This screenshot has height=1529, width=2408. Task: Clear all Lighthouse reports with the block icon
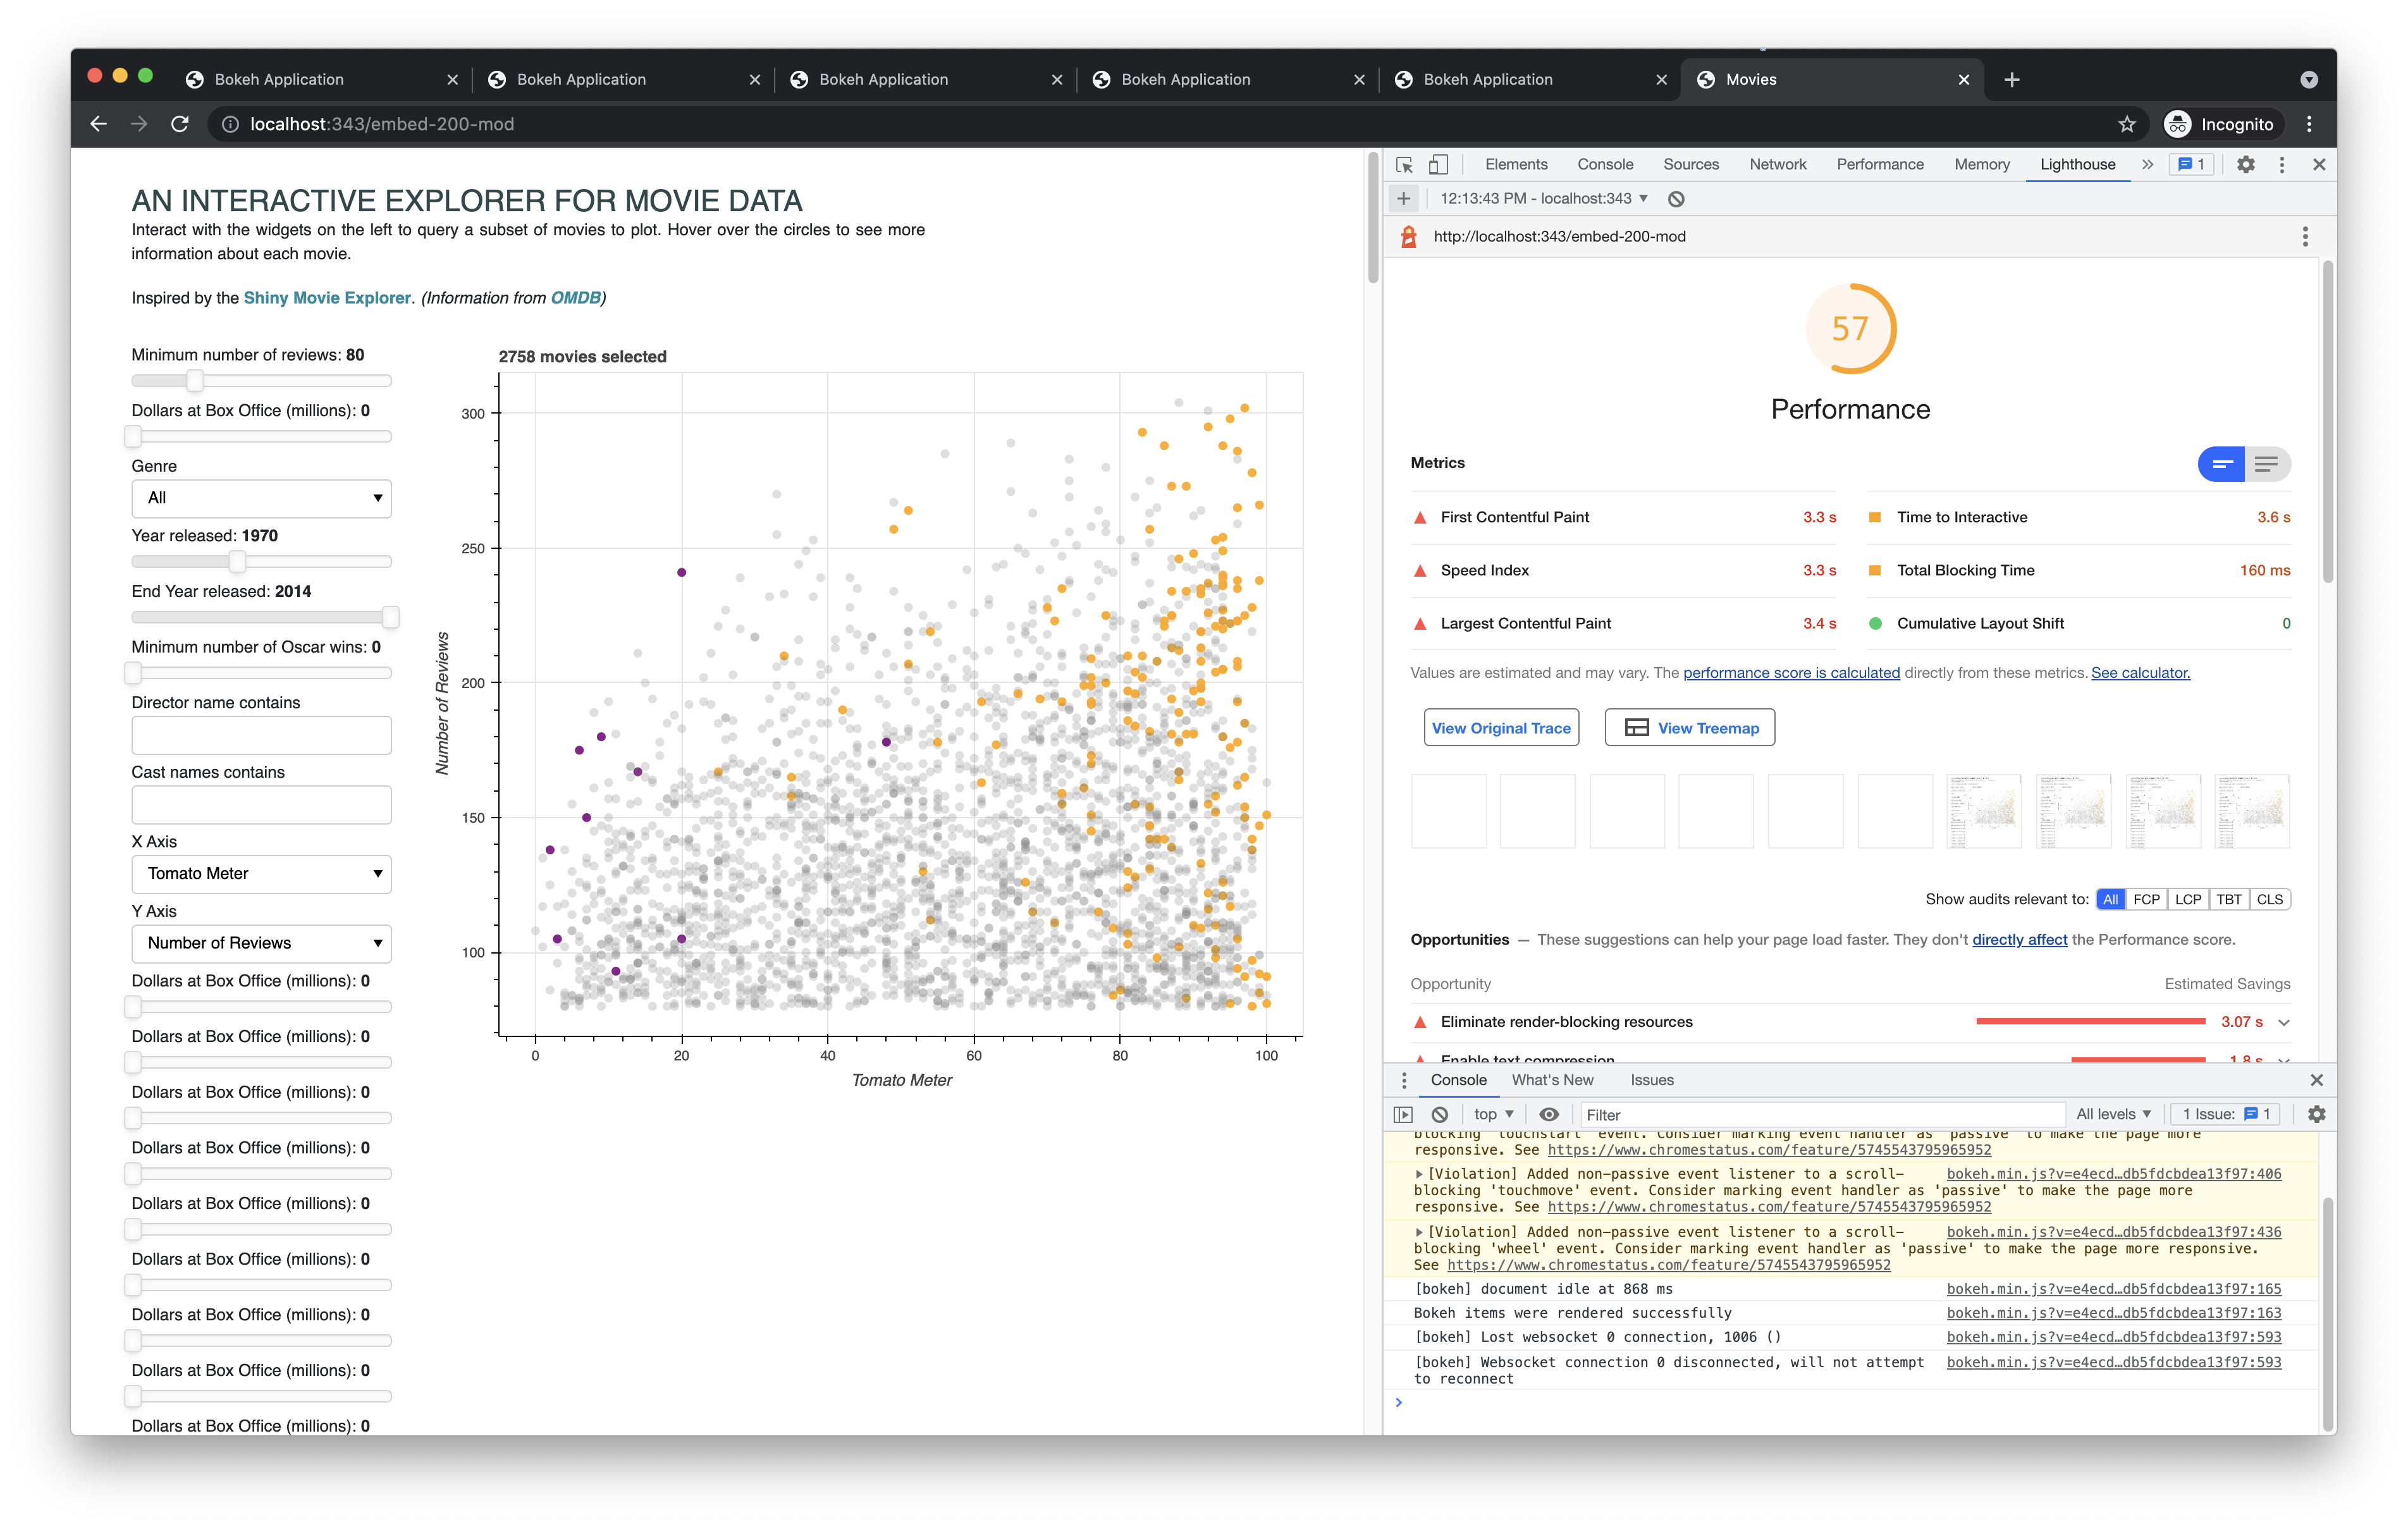pos(1676,199)
